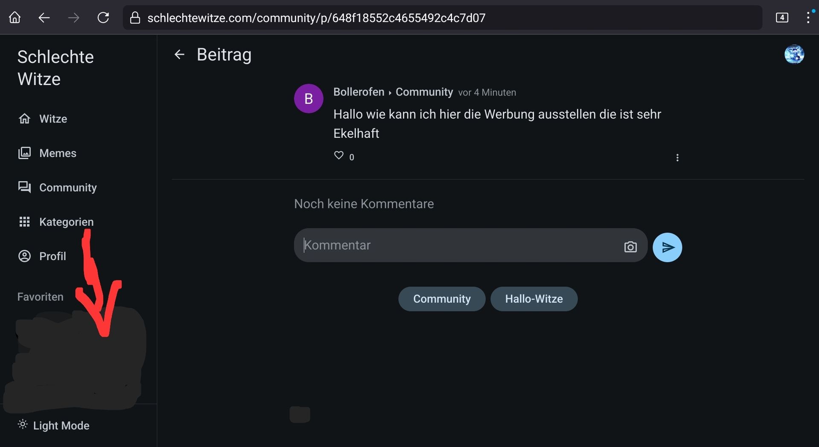
Task: Click the camera icon to attach image
Action: (630, 247)
